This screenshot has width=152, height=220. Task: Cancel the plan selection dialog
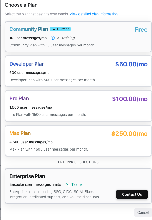pos(143,212)
